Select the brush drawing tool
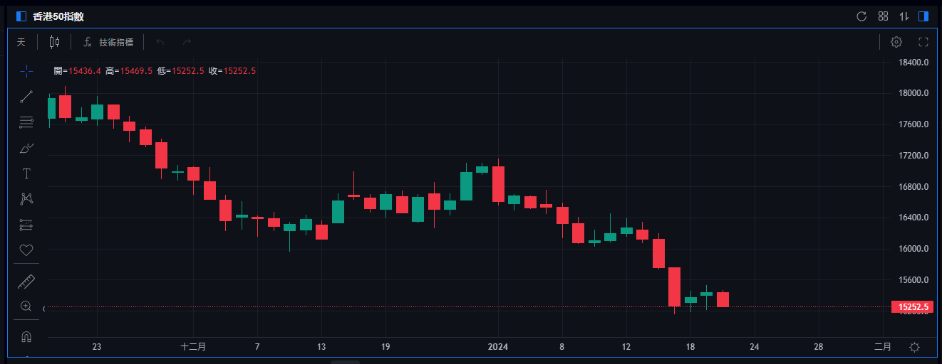 pos(26,148)
